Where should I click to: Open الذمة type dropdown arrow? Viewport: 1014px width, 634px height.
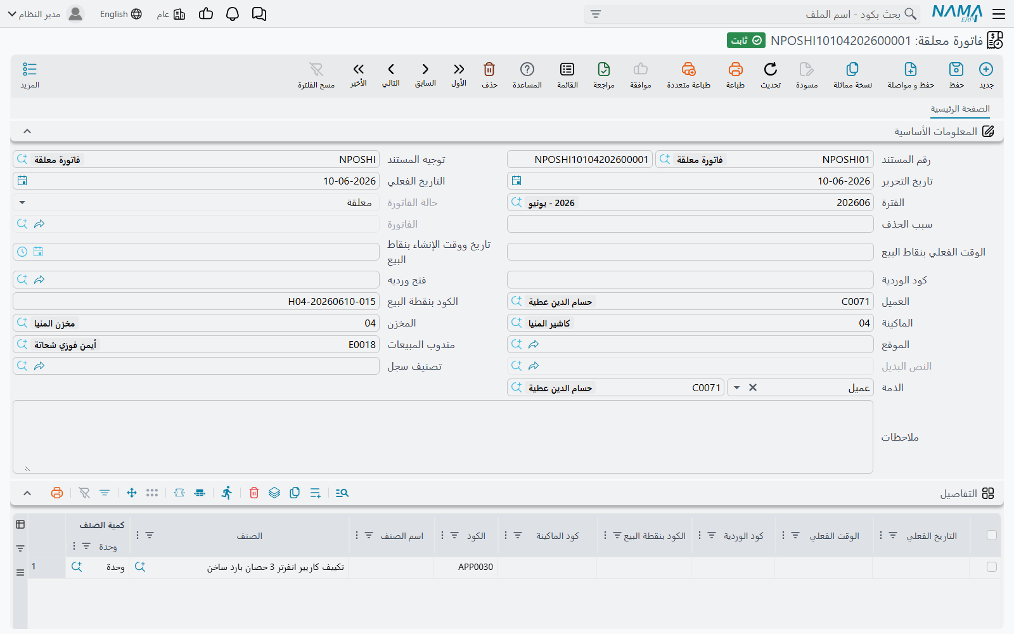[736, 387]
